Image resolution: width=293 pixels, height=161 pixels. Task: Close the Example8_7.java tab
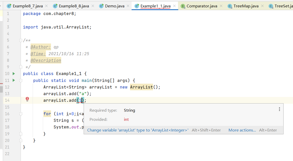point(46,6)
